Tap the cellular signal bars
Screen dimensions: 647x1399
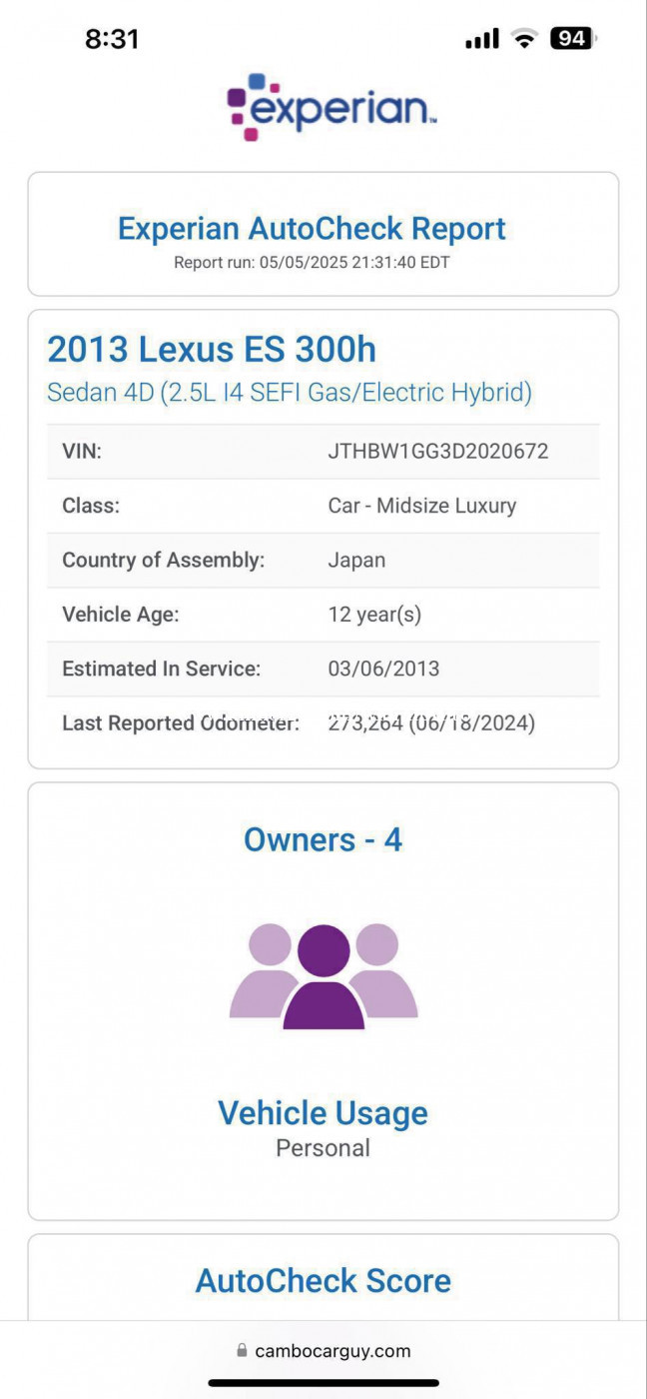coord(482,39)
